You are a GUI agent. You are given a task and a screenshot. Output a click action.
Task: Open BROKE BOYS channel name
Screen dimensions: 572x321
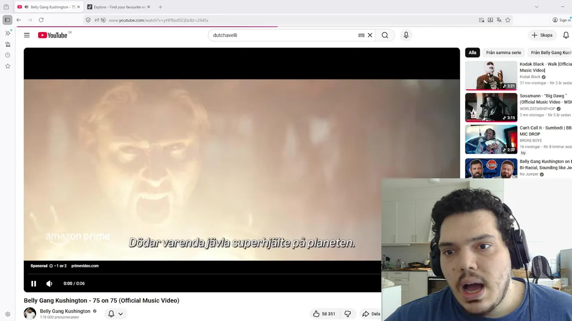[x=530, y=140]
